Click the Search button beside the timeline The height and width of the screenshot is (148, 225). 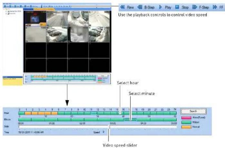(193, 111)
